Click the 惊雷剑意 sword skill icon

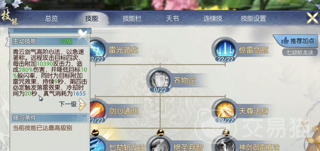(x=225, y=50)
